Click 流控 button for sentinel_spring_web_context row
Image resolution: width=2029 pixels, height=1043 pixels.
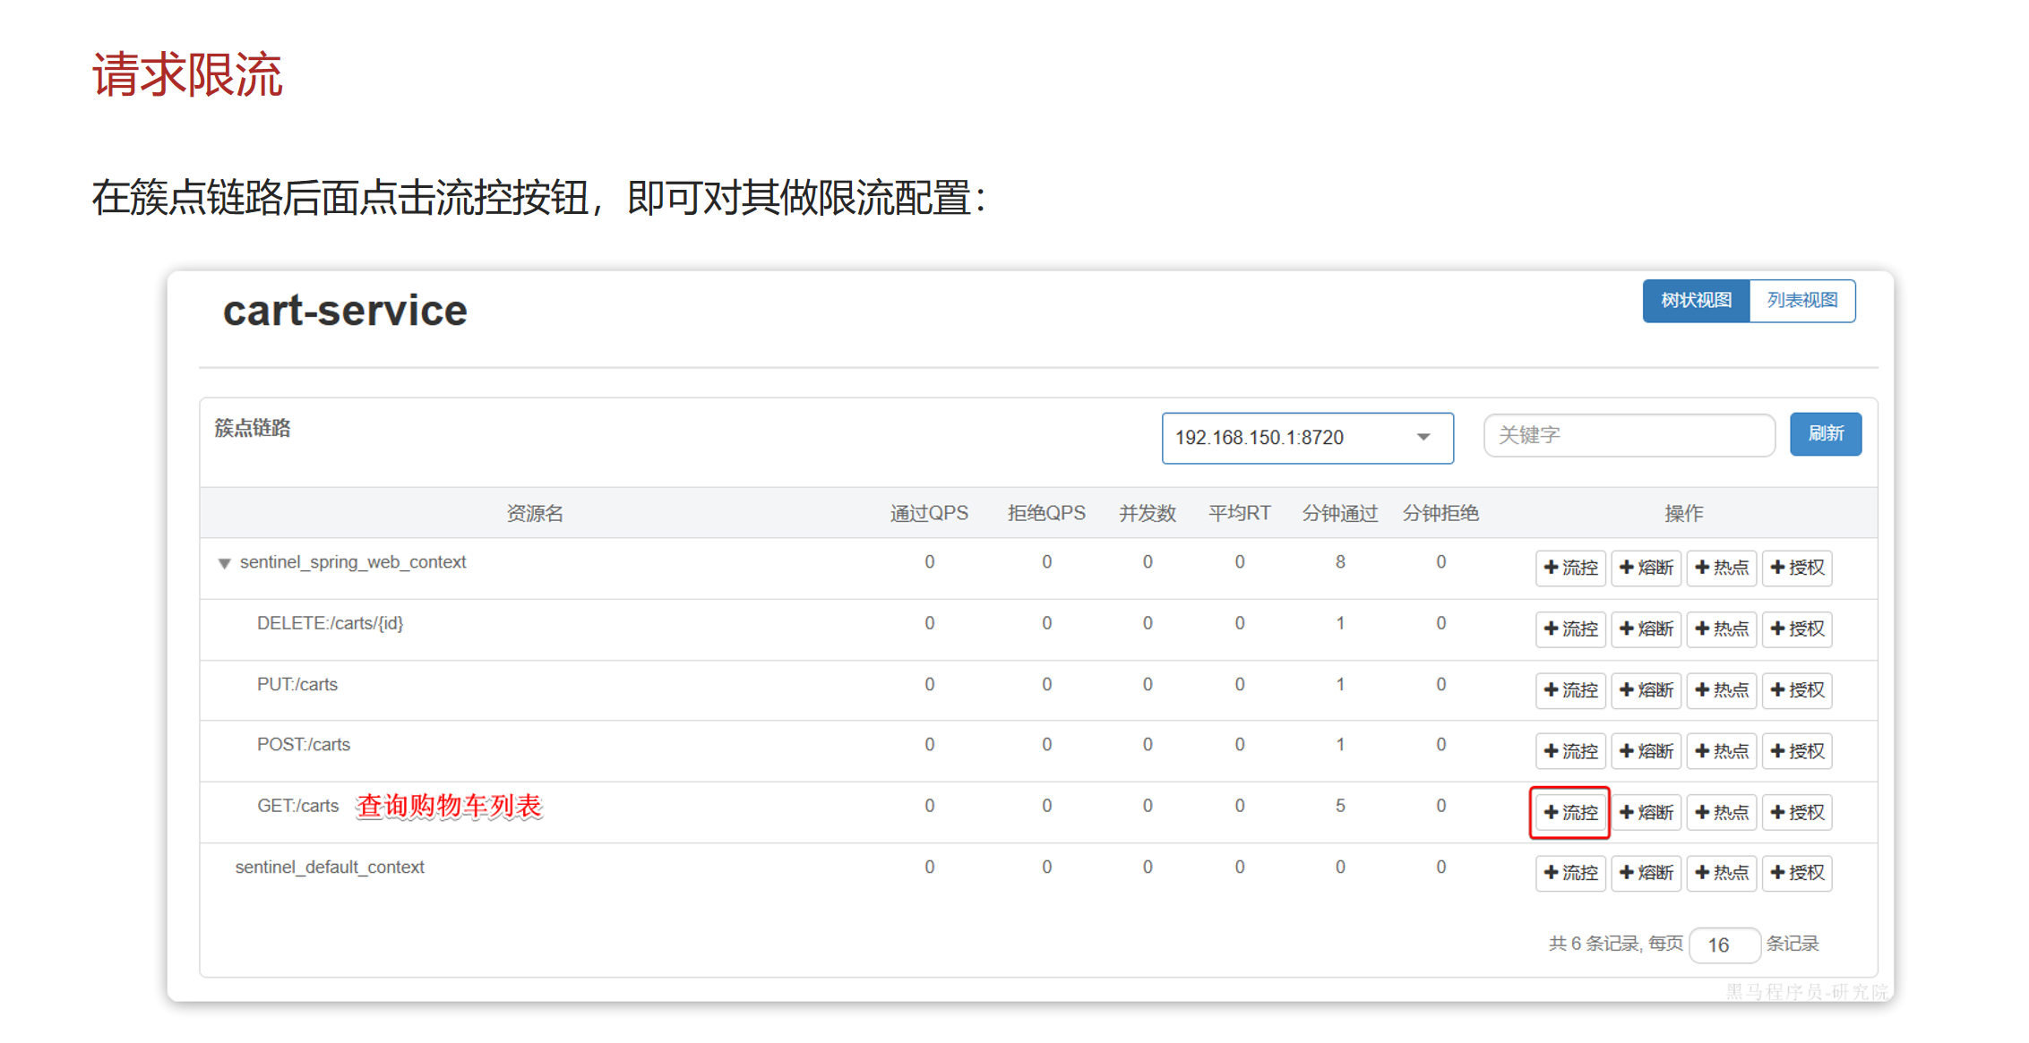coord(1569,568)
